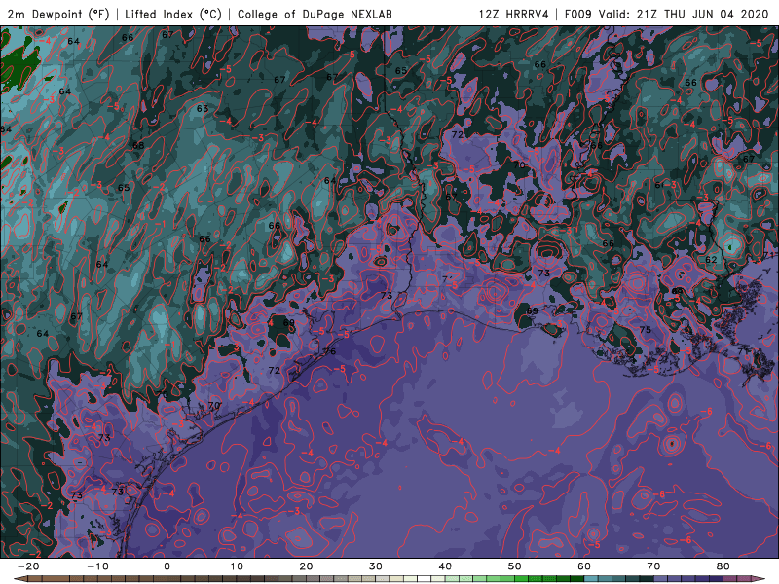Click the "2m Dewpoint (°F)" title text

[x=57, y=14]
